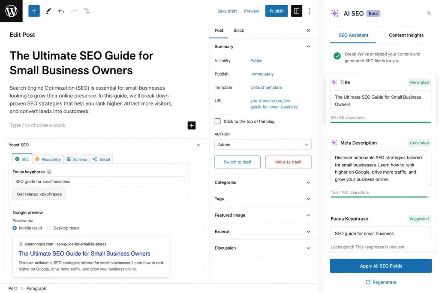Open the SEO Assistant tab
This screenshot has height=293, width=439.
(353, 35)
